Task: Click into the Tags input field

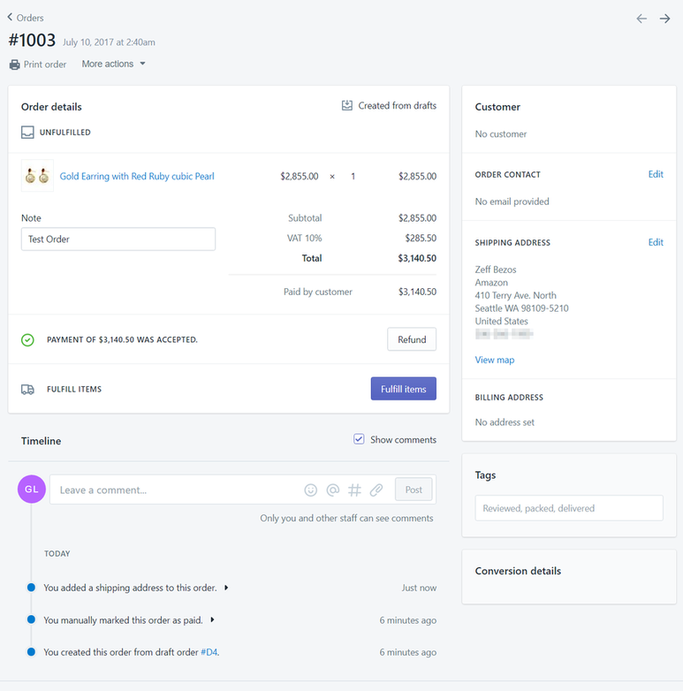Action: pyautogui.click(x=568, y=508)
